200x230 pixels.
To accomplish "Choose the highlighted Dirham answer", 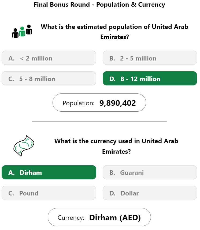I will point(49,172).
